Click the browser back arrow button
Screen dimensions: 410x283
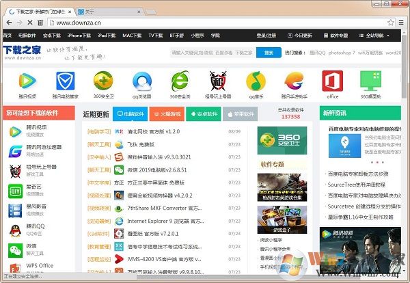[9, 23]
